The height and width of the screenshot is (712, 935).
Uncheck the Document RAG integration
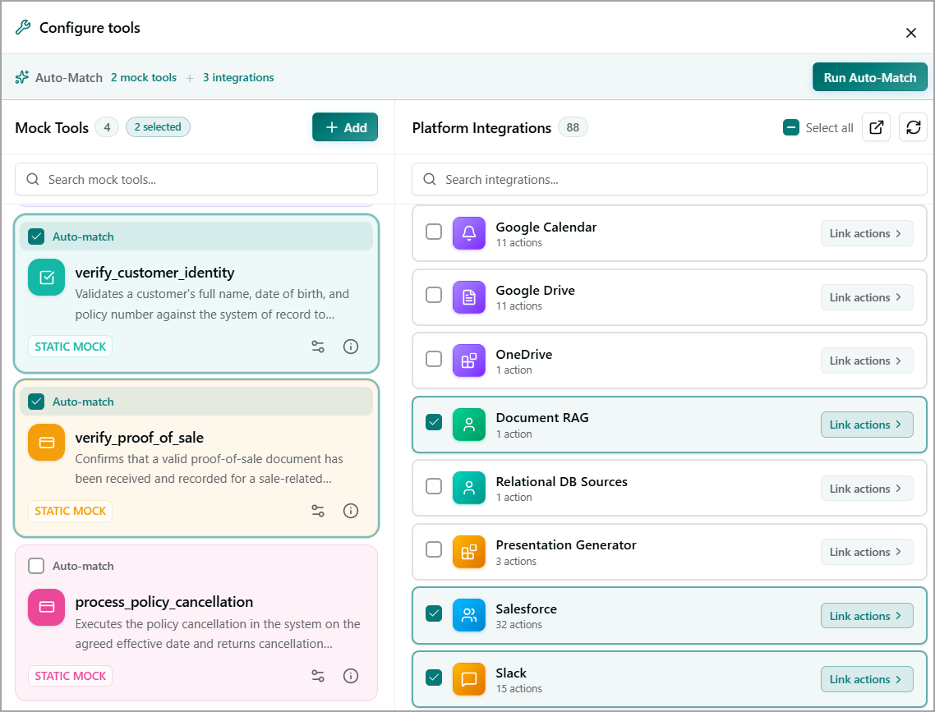[434, 422]
